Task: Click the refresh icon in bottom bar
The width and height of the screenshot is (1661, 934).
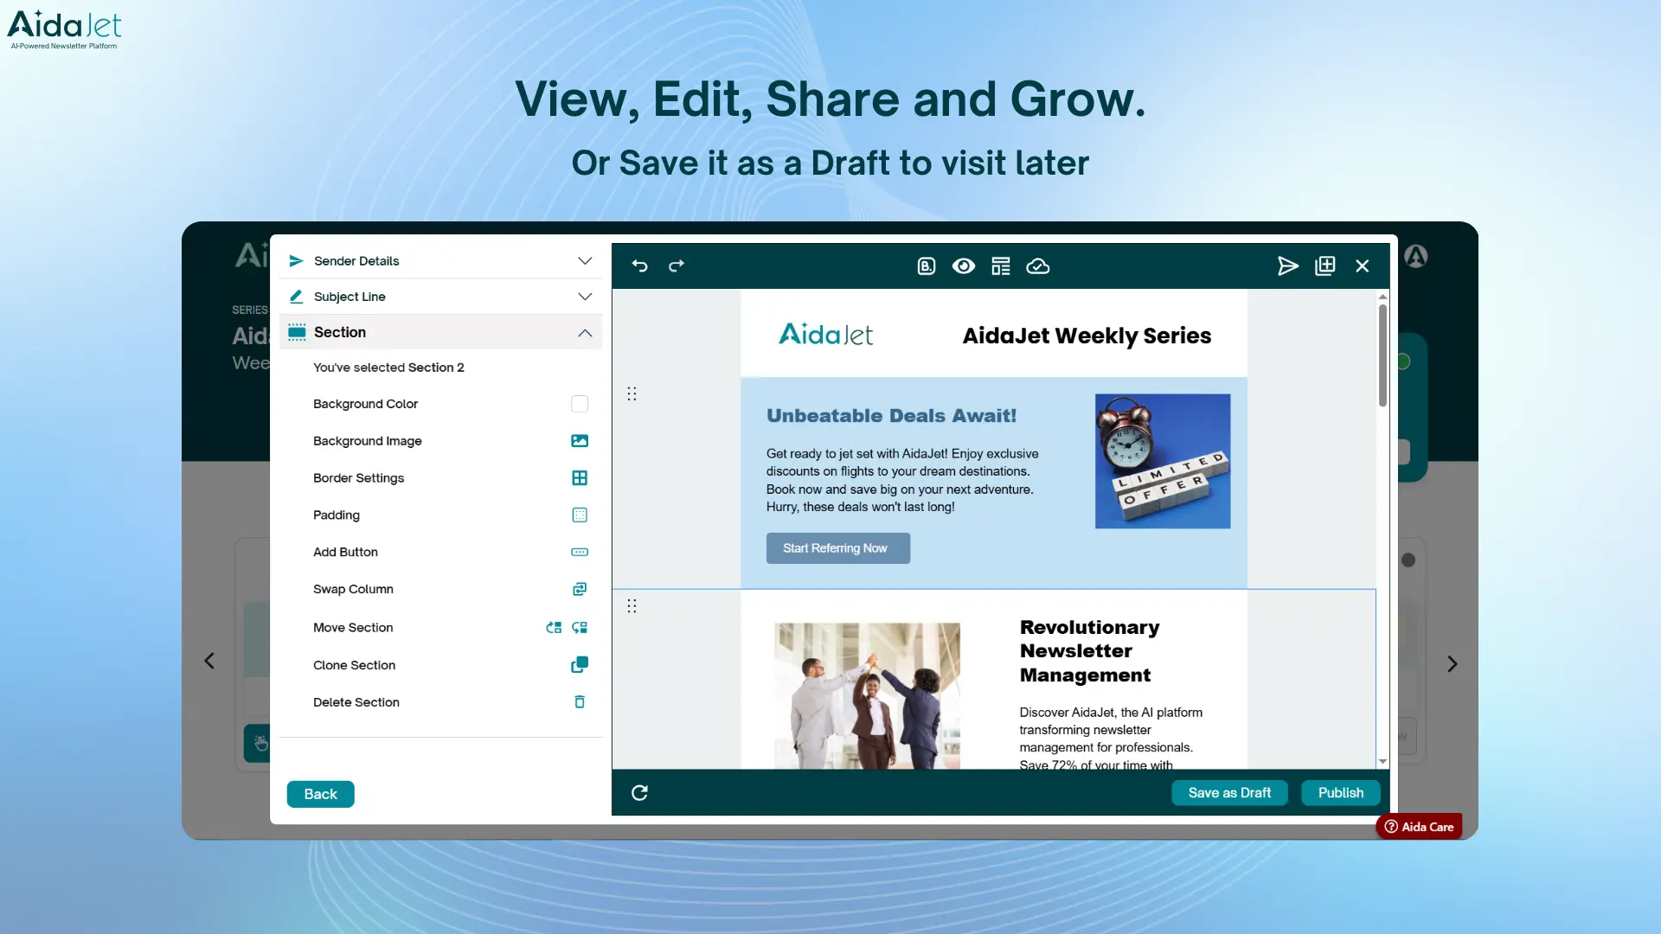Action: pos(639,793)
